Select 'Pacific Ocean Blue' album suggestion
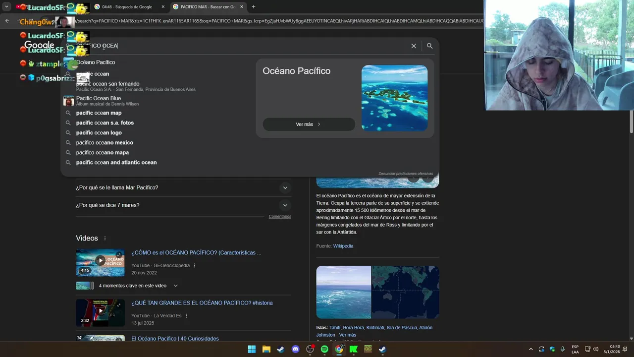The width and height of the screenshot is (634, 357). tap(107, 101)
